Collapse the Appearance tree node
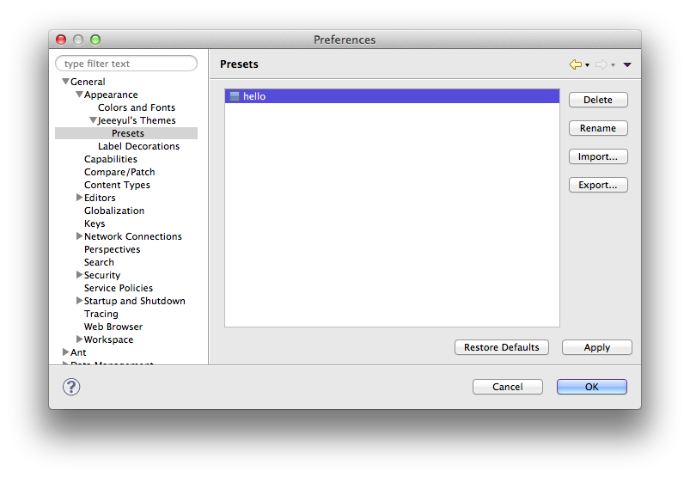This screenshot has width=690, height=477. (x=79, y=95)
